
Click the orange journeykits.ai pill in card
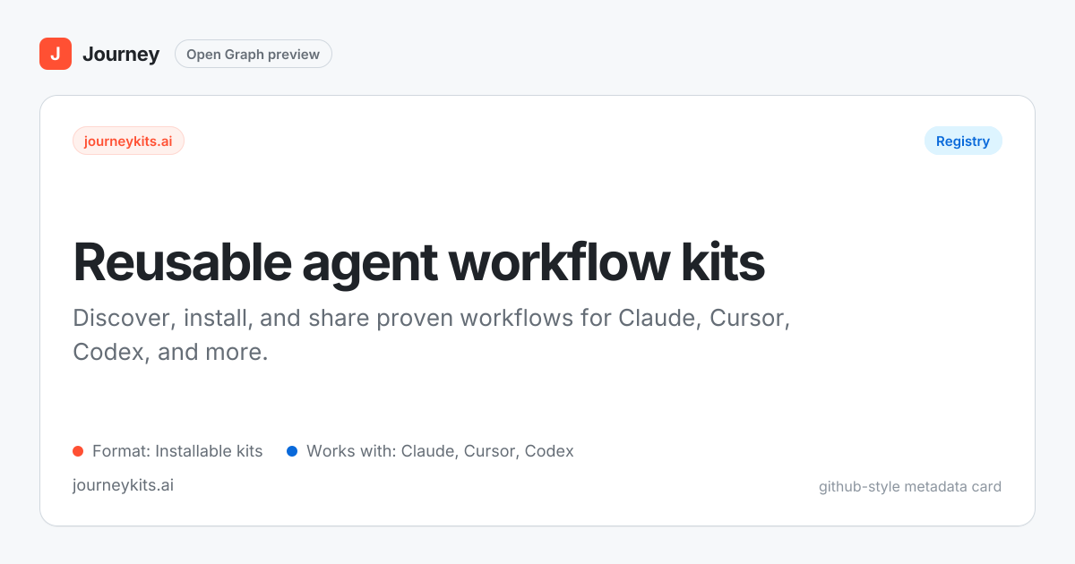(x=128, y=141)
